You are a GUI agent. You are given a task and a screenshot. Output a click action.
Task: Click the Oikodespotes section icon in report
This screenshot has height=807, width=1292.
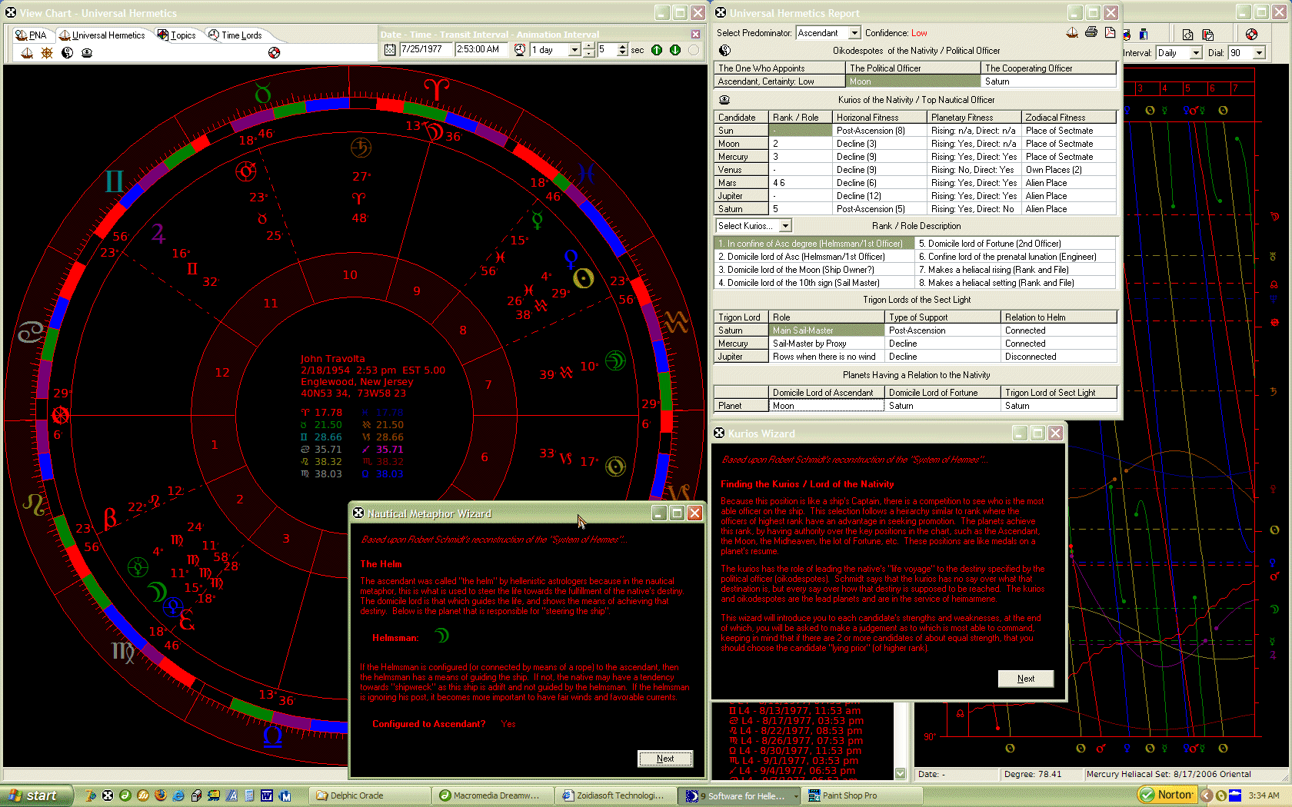pos(724,50)
